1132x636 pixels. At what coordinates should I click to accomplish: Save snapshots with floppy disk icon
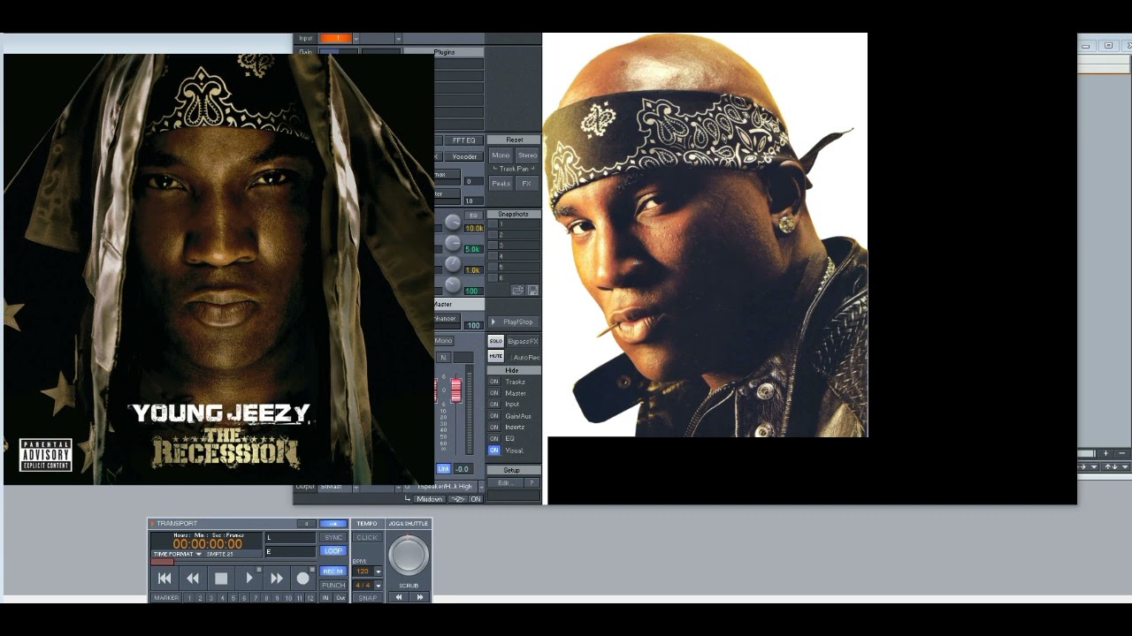[x=532, y=290]
